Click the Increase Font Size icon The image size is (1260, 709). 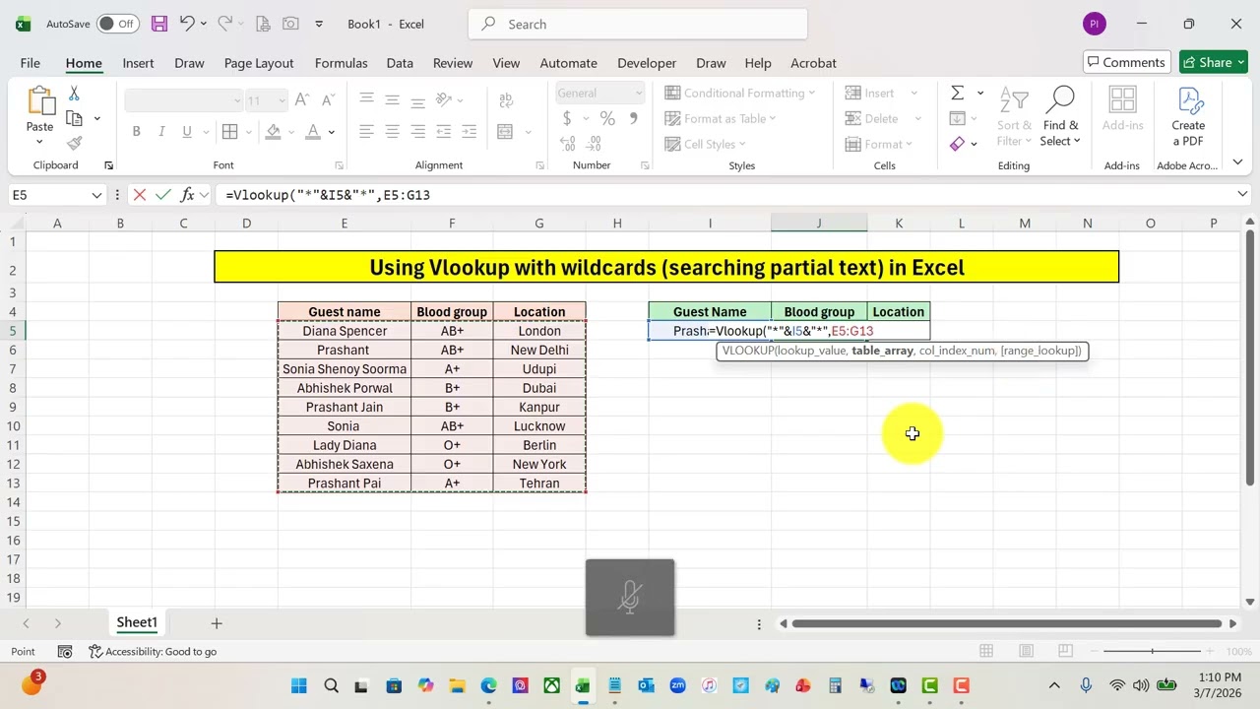tap(302, 100)
